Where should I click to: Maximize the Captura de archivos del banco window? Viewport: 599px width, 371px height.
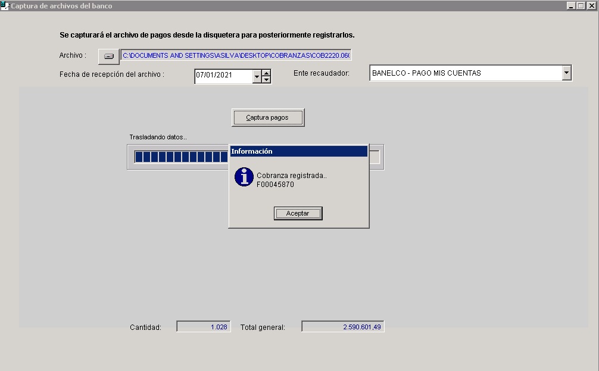pos(580,5)
